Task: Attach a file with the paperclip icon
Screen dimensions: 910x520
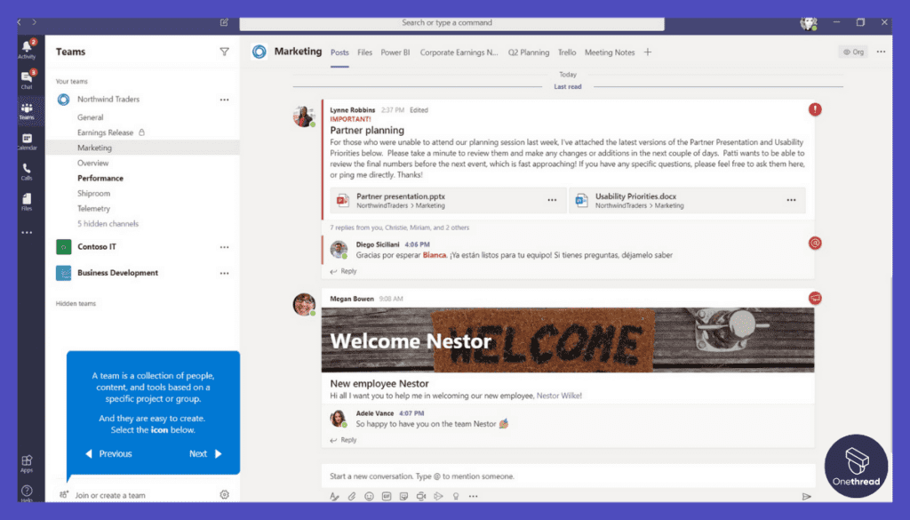Action: pyautogui.click(x=352, y=496)
